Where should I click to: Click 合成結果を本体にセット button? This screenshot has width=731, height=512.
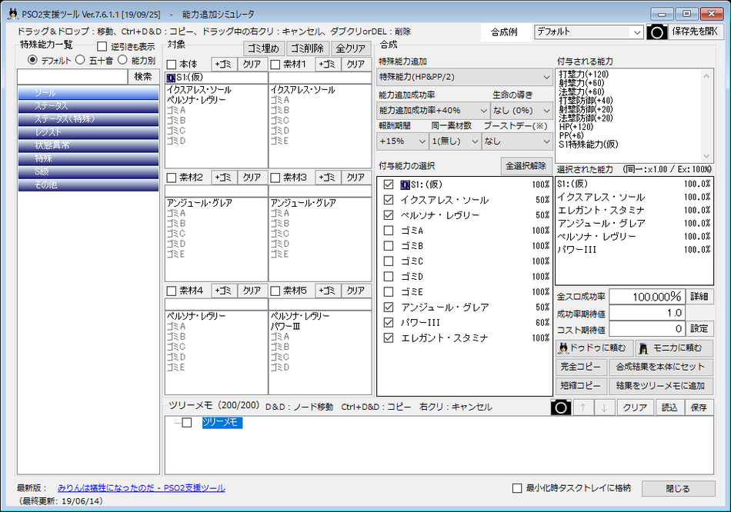[x=661, y=367]
